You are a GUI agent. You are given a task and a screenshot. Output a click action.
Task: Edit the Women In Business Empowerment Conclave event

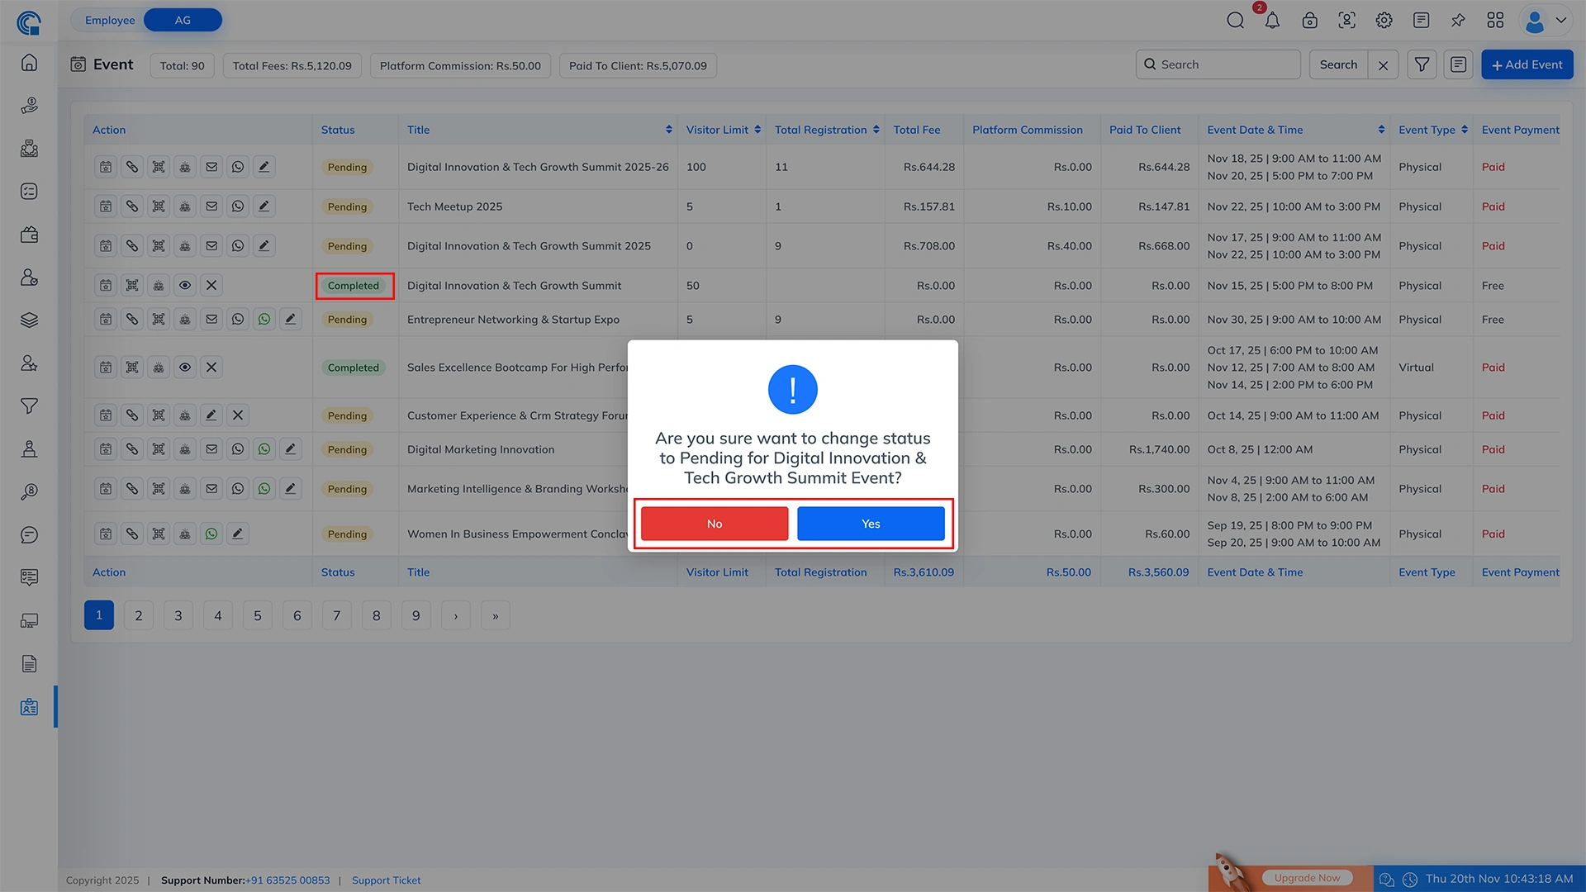(x=238, y=534)
